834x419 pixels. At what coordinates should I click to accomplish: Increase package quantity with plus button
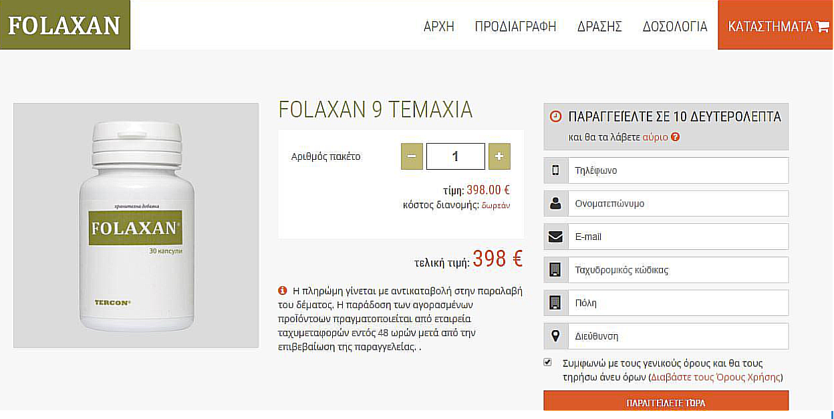point(499,156)
